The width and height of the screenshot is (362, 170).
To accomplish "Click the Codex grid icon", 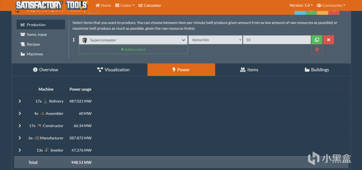I will pos(117,5).
